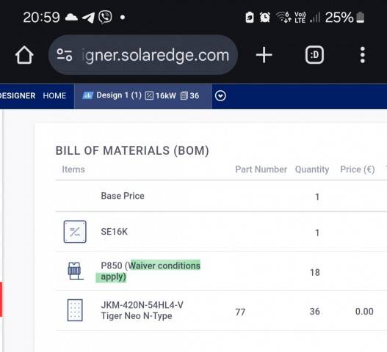Select the Design 1 (1) tab
Viewport: 387px width, 352px height.
pos(143,96)
